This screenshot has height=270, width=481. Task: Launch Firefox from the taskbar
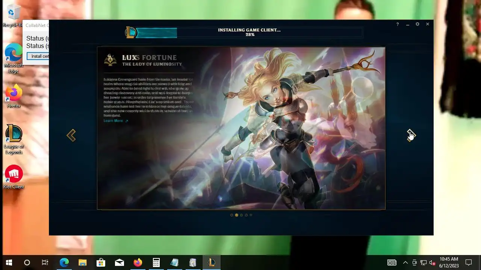point(138,262)
